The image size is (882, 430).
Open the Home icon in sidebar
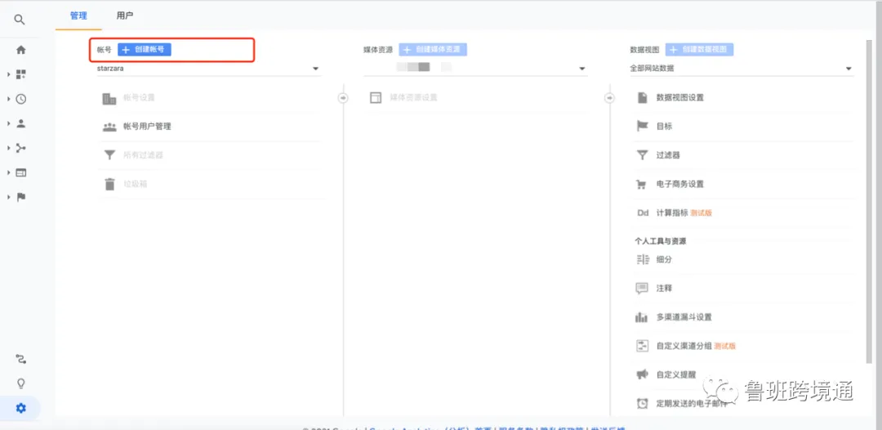tap(20, 50)
